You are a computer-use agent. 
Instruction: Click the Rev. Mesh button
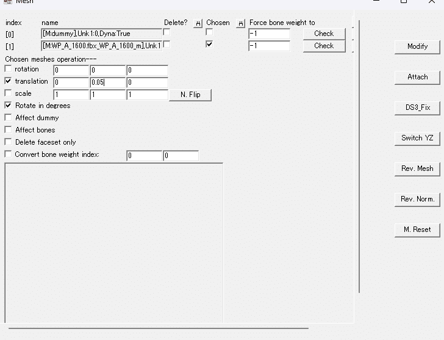coord(417,169)
